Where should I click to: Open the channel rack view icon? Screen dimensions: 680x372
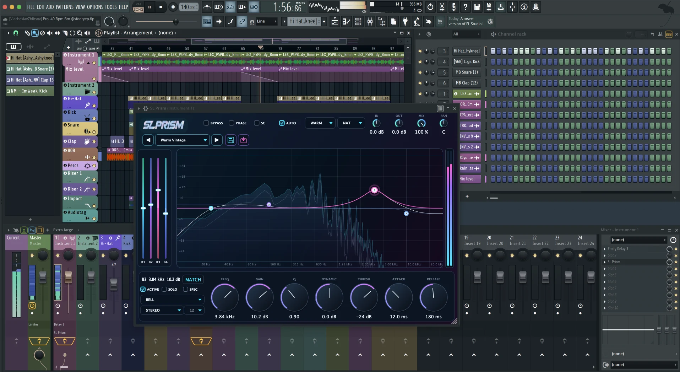[x=358, y=22]
